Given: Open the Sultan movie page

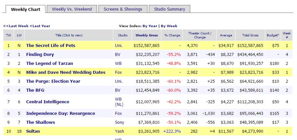Looking at the screenshot, I should pos(33,131).
